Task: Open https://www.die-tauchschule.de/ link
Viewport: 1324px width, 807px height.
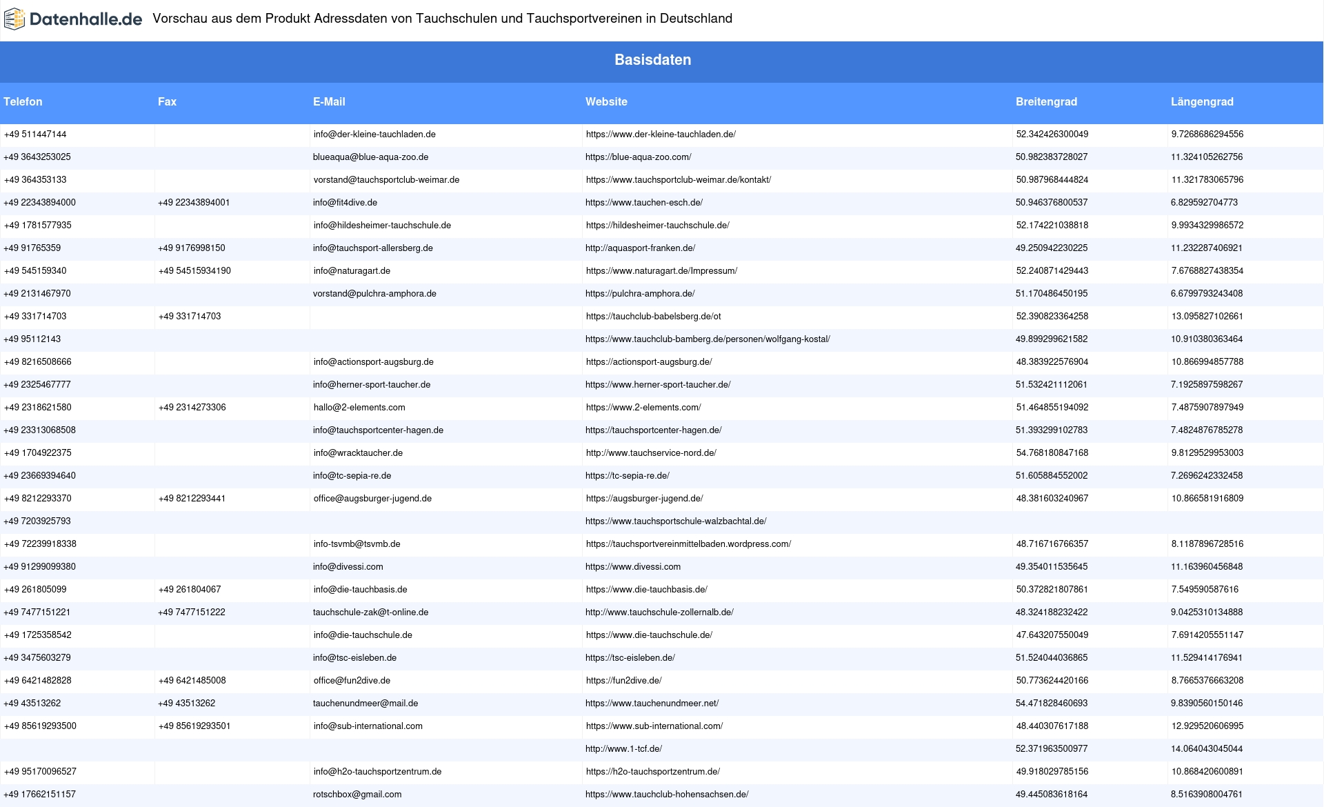Action: (x=649, y=635)
